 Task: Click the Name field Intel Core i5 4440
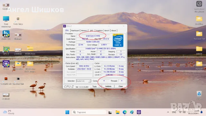(93, 36)
